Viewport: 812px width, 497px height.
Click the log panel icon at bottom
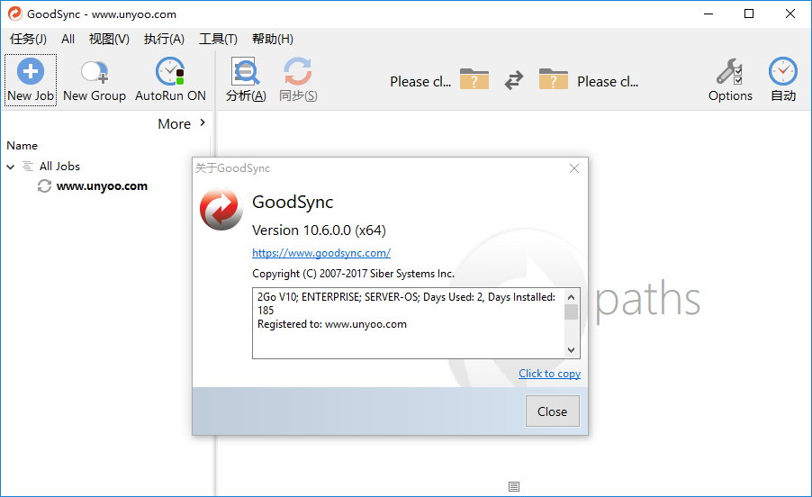[514, 486]
